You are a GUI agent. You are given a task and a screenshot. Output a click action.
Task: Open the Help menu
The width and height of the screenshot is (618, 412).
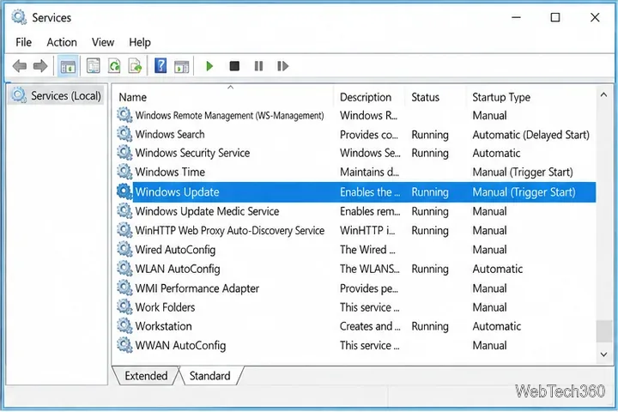140,42
